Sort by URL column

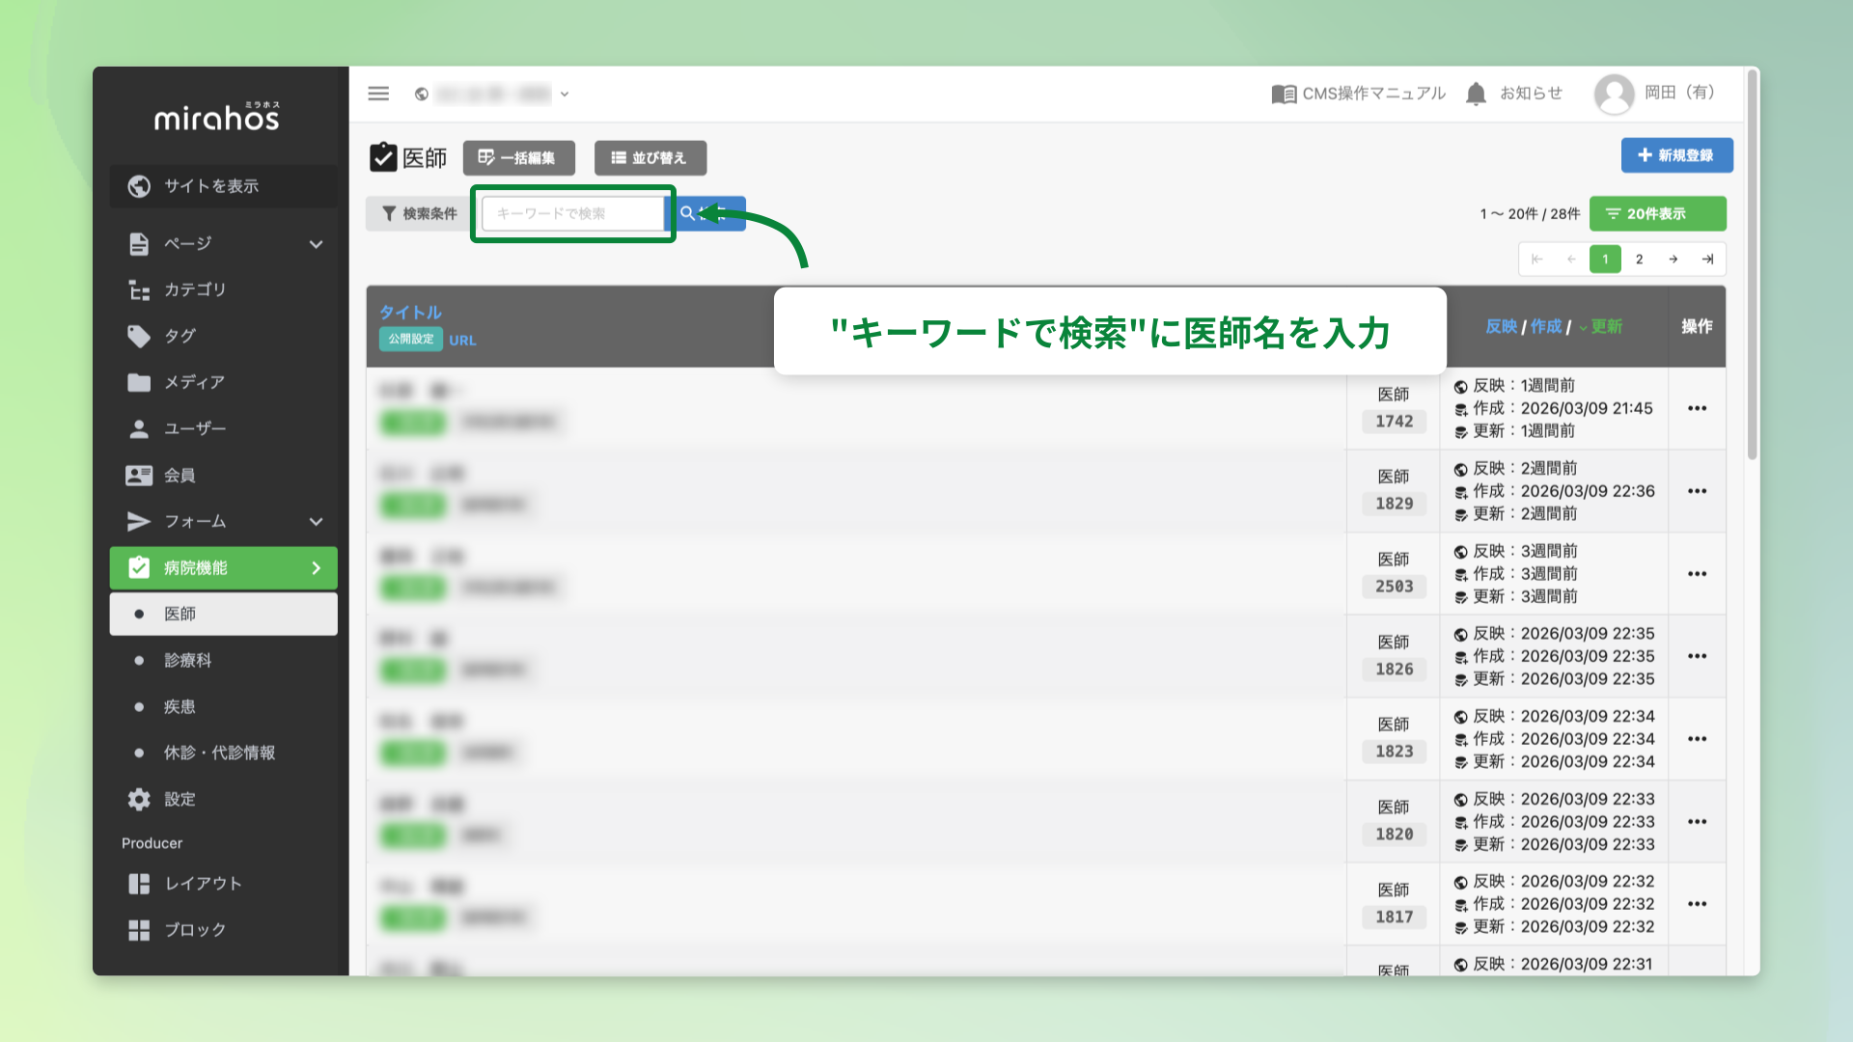[x=462, y=341]
